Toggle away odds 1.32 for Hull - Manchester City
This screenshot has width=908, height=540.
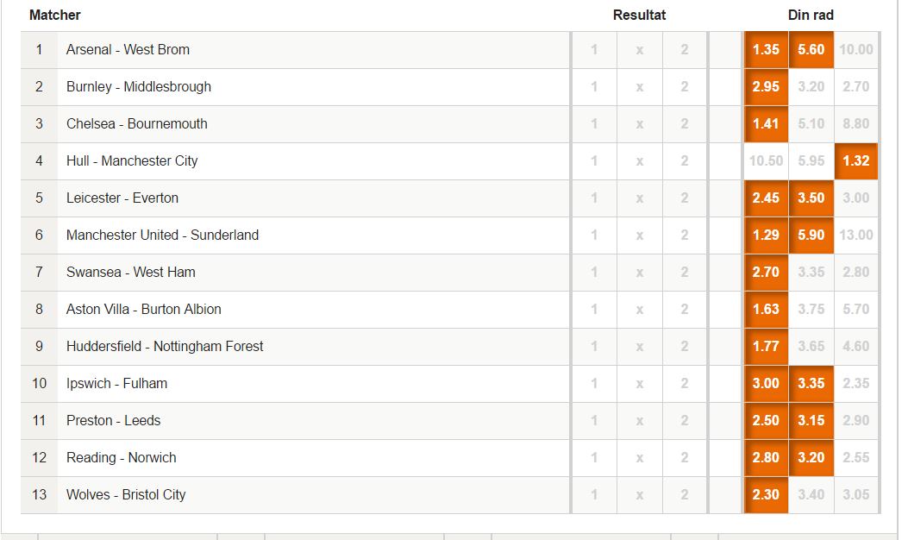pos(856,161)
